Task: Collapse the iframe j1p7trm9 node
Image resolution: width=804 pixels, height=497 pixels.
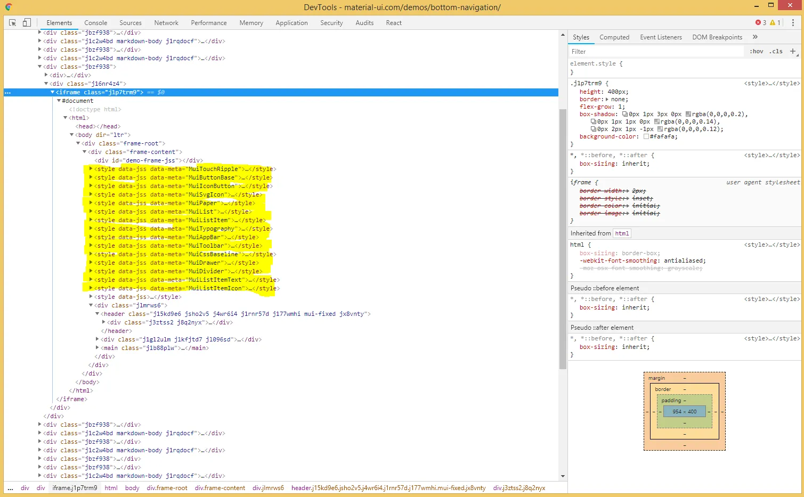Action: pos(53,92)
